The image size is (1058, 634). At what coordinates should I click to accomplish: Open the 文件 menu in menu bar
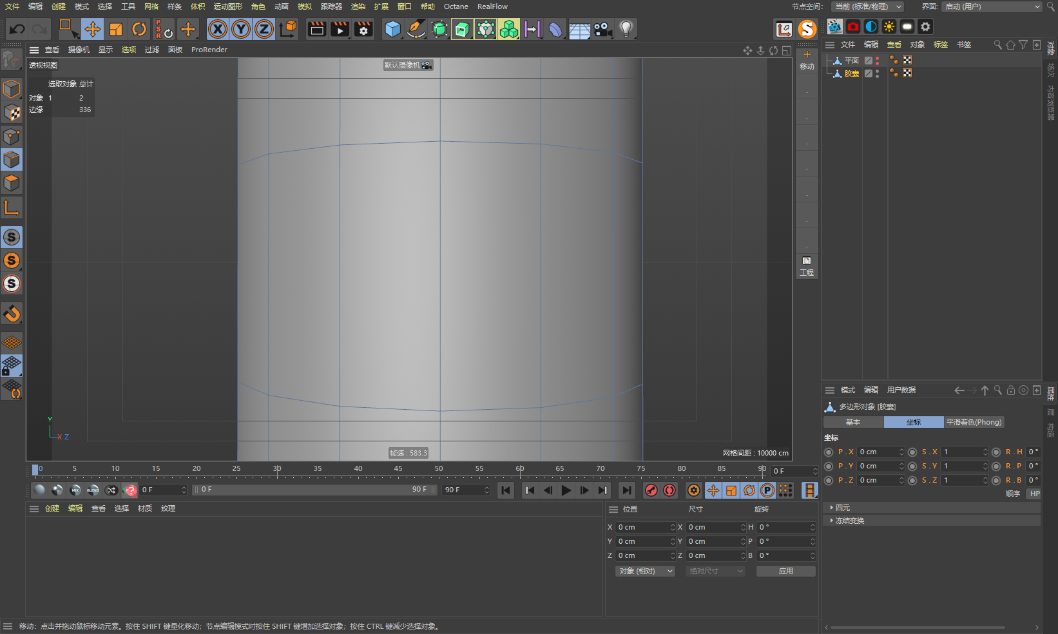pyautogui.click(x=12, y=6)
